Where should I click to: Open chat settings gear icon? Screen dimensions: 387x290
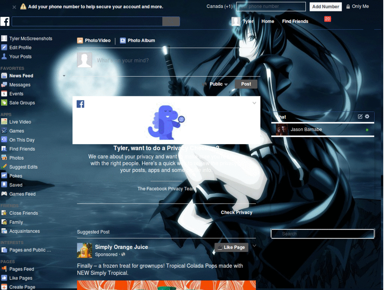(367, 116)
